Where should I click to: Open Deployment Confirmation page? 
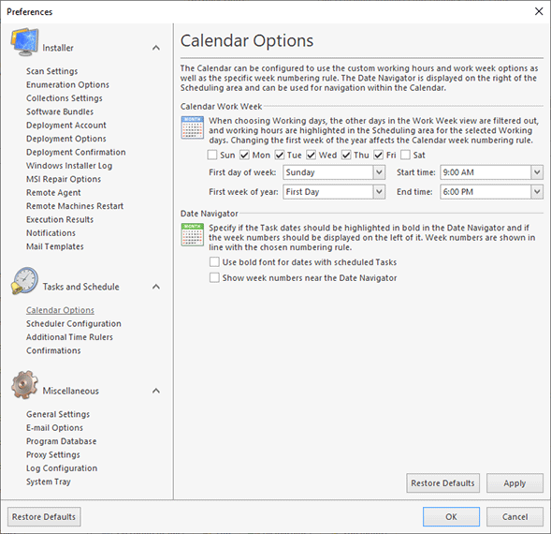coord(76,152)
